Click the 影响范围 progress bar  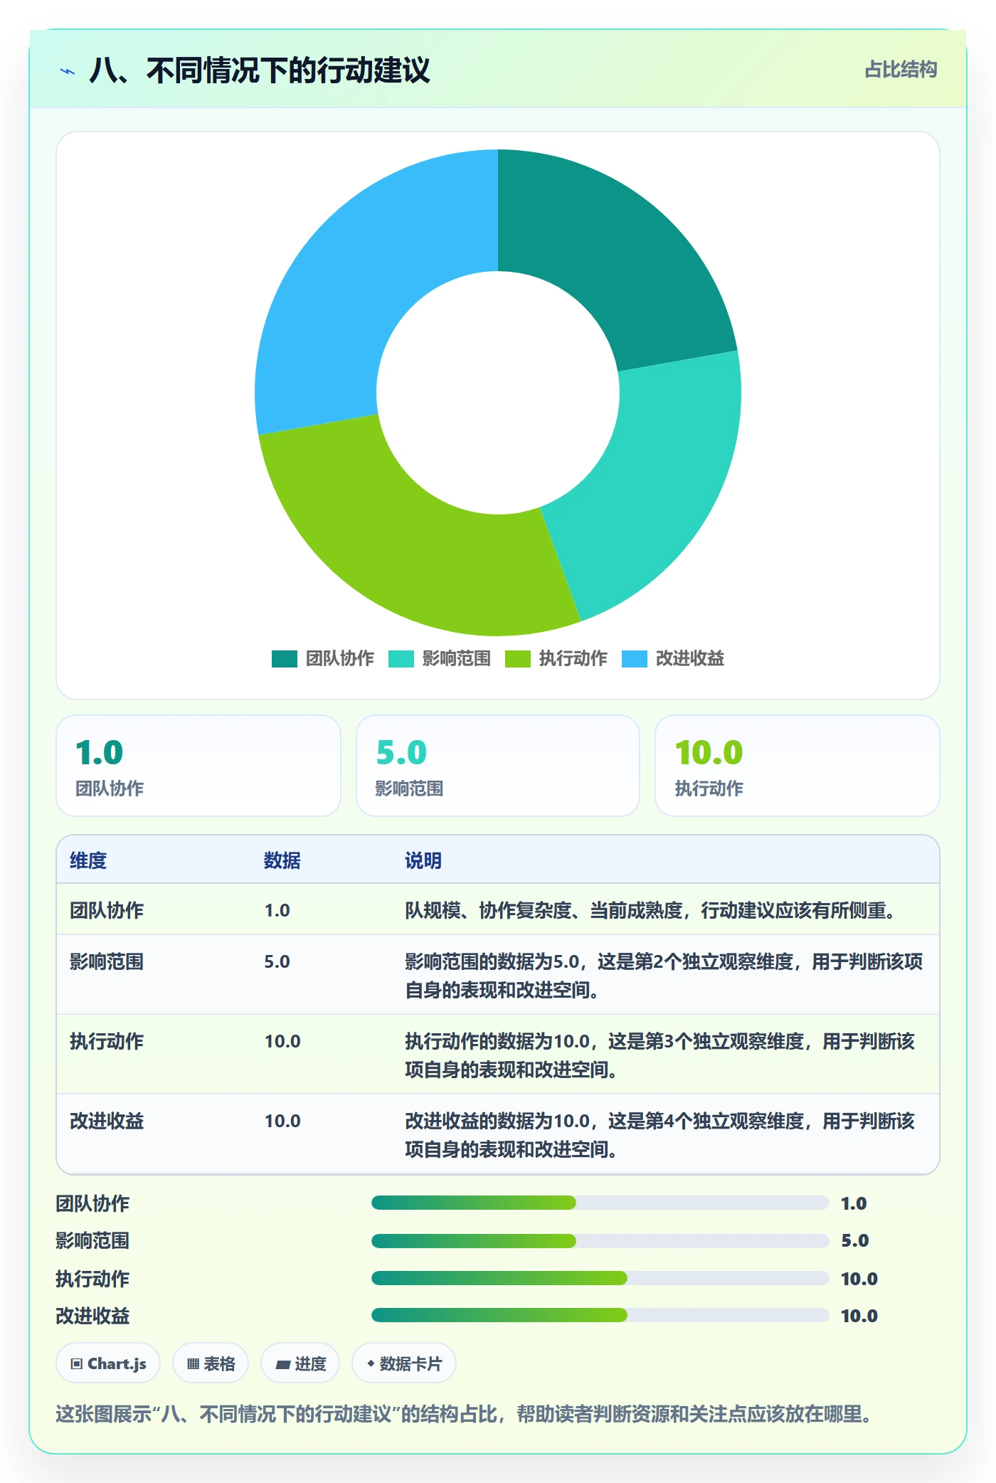600,1241
